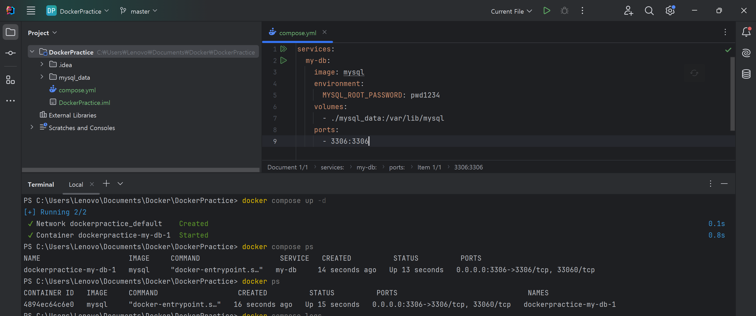Select the Local terminal tab
This screenshot has width=756, height=316.
[x=76, y=184]
